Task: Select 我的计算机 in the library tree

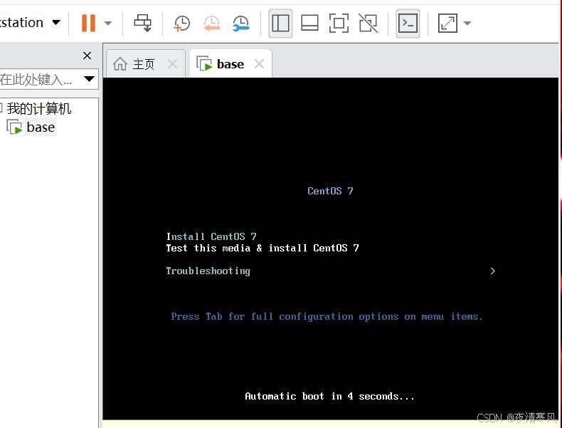Action: (38, 108)
